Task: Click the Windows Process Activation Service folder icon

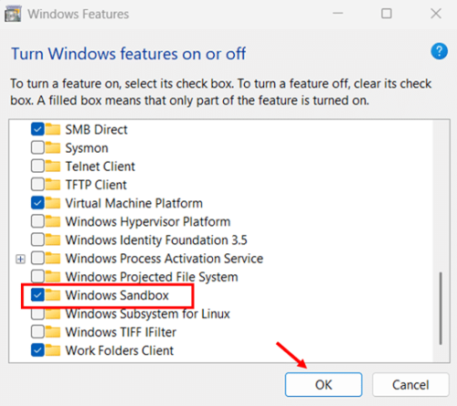Action: [53, 258]
